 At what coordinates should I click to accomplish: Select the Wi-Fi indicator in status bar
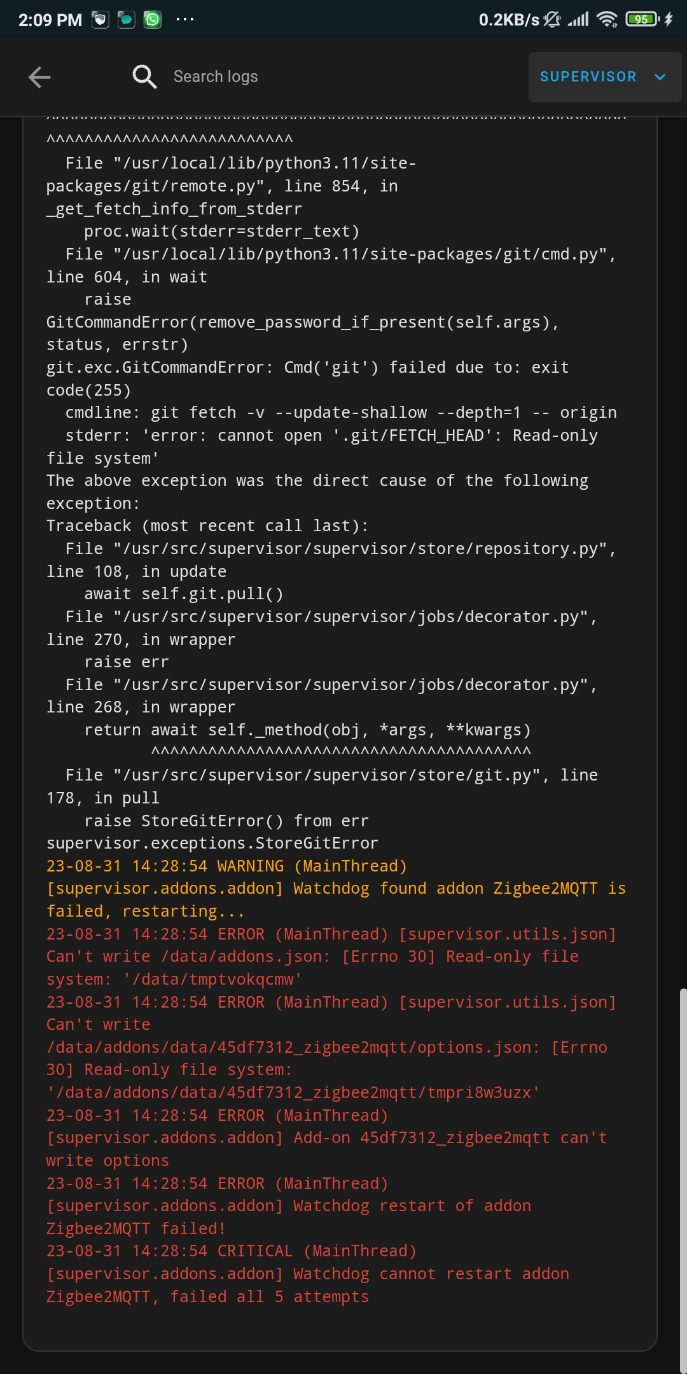(607, 18)
